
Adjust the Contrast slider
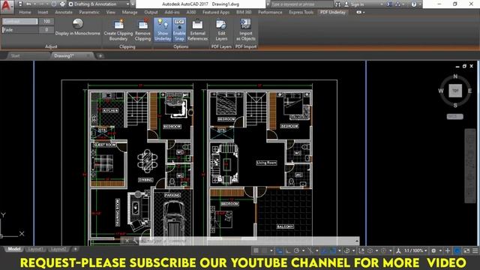pos(20,22)
